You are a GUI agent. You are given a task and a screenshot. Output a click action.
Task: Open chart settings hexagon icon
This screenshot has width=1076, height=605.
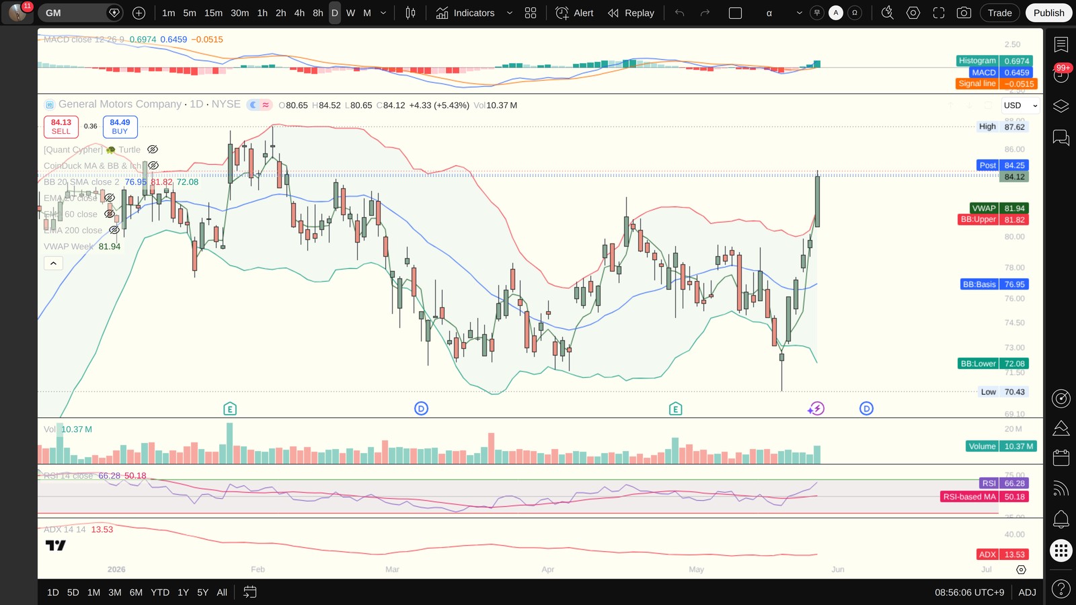tap(913, 13)
